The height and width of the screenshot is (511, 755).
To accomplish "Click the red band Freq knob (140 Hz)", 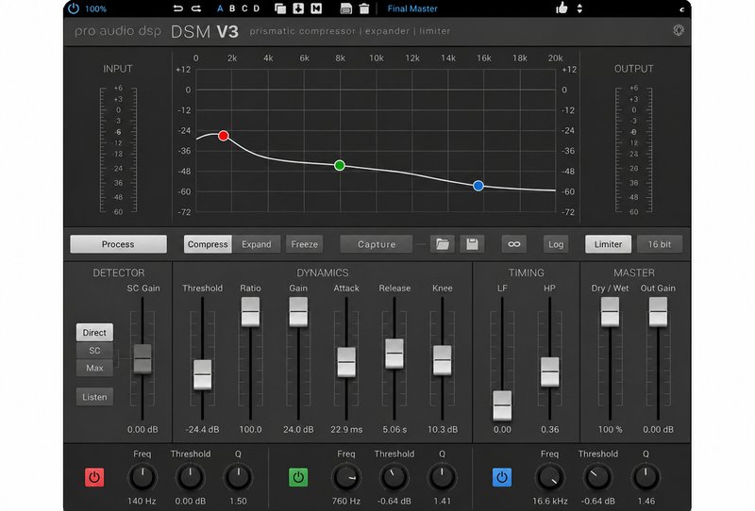I will [143, 477].
